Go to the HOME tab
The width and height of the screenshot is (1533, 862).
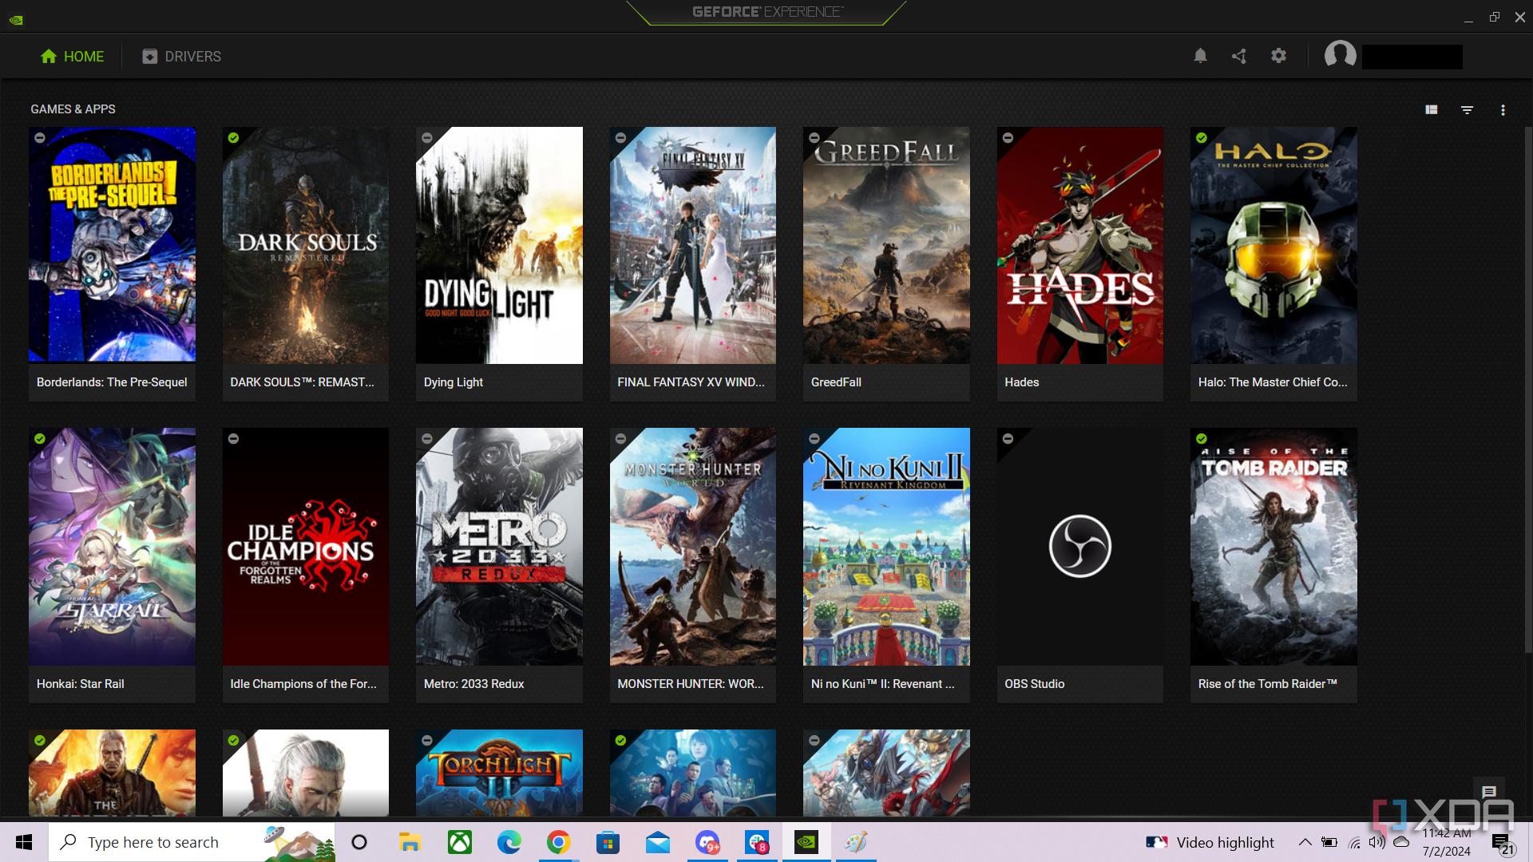pos(72,57)
